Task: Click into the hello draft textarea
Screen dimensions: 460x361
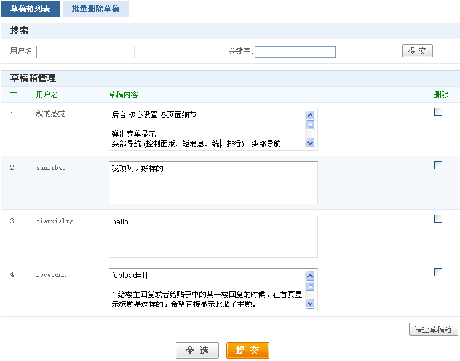Action: (x=213, y=236)
